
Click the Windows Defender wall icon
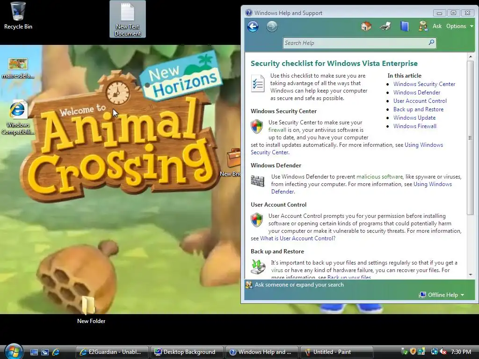(258, 181)
